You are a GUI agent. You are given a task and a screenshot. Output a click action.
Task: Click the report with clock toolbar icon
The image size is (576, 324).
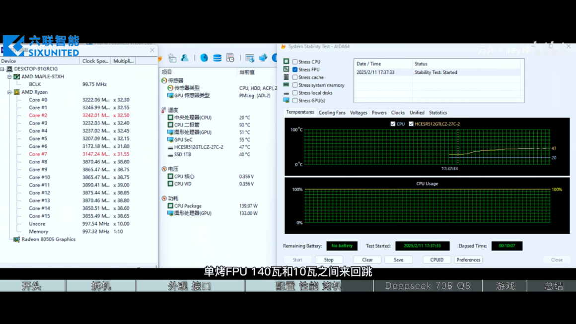tap(230, 58)
